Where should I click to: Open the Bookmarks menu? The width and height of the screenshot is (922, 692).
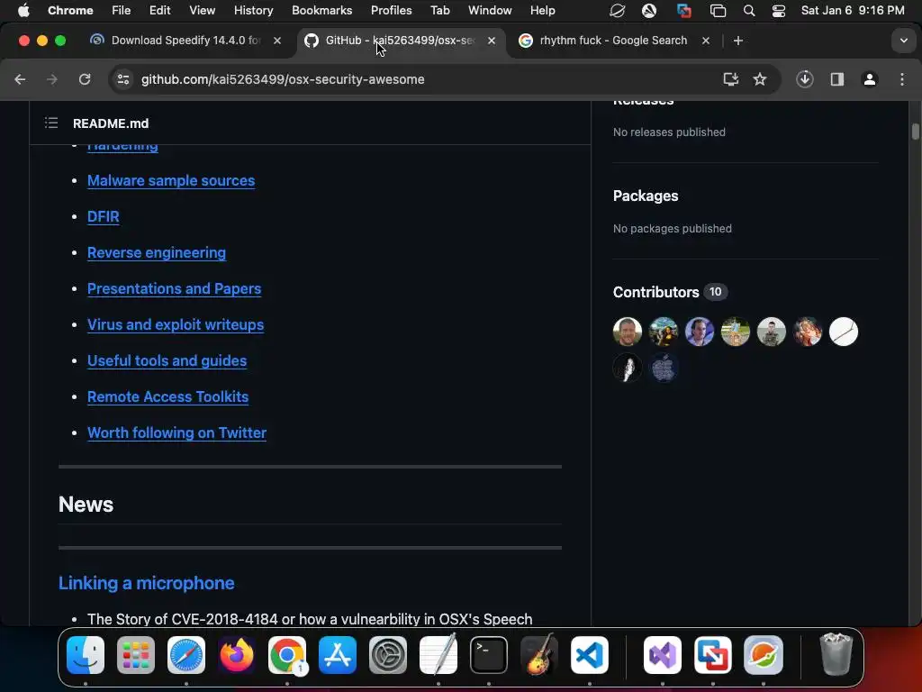321,10
